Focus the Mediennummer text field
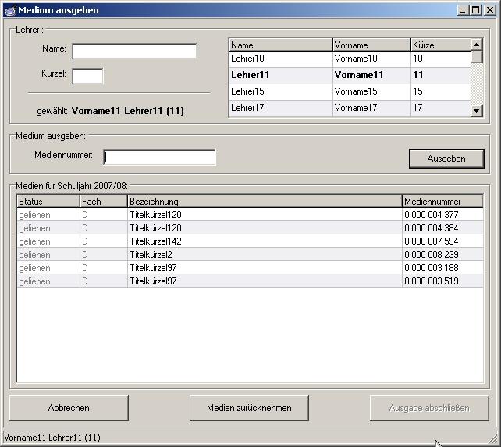Screen dimensions: 501x447 (x=160, y=157)
